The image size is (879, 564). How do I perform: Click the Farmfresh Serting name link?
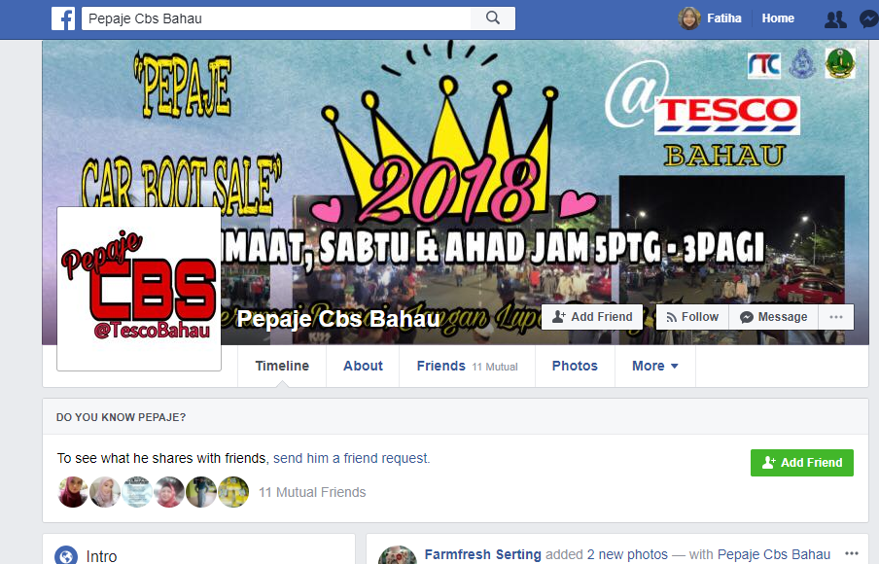482,554
